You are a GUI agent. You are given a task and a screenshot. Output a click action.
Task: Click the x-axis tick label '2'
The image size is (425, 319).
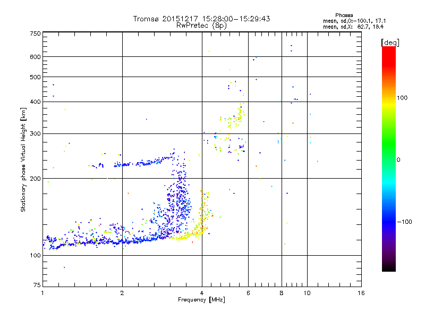[122, 293]
